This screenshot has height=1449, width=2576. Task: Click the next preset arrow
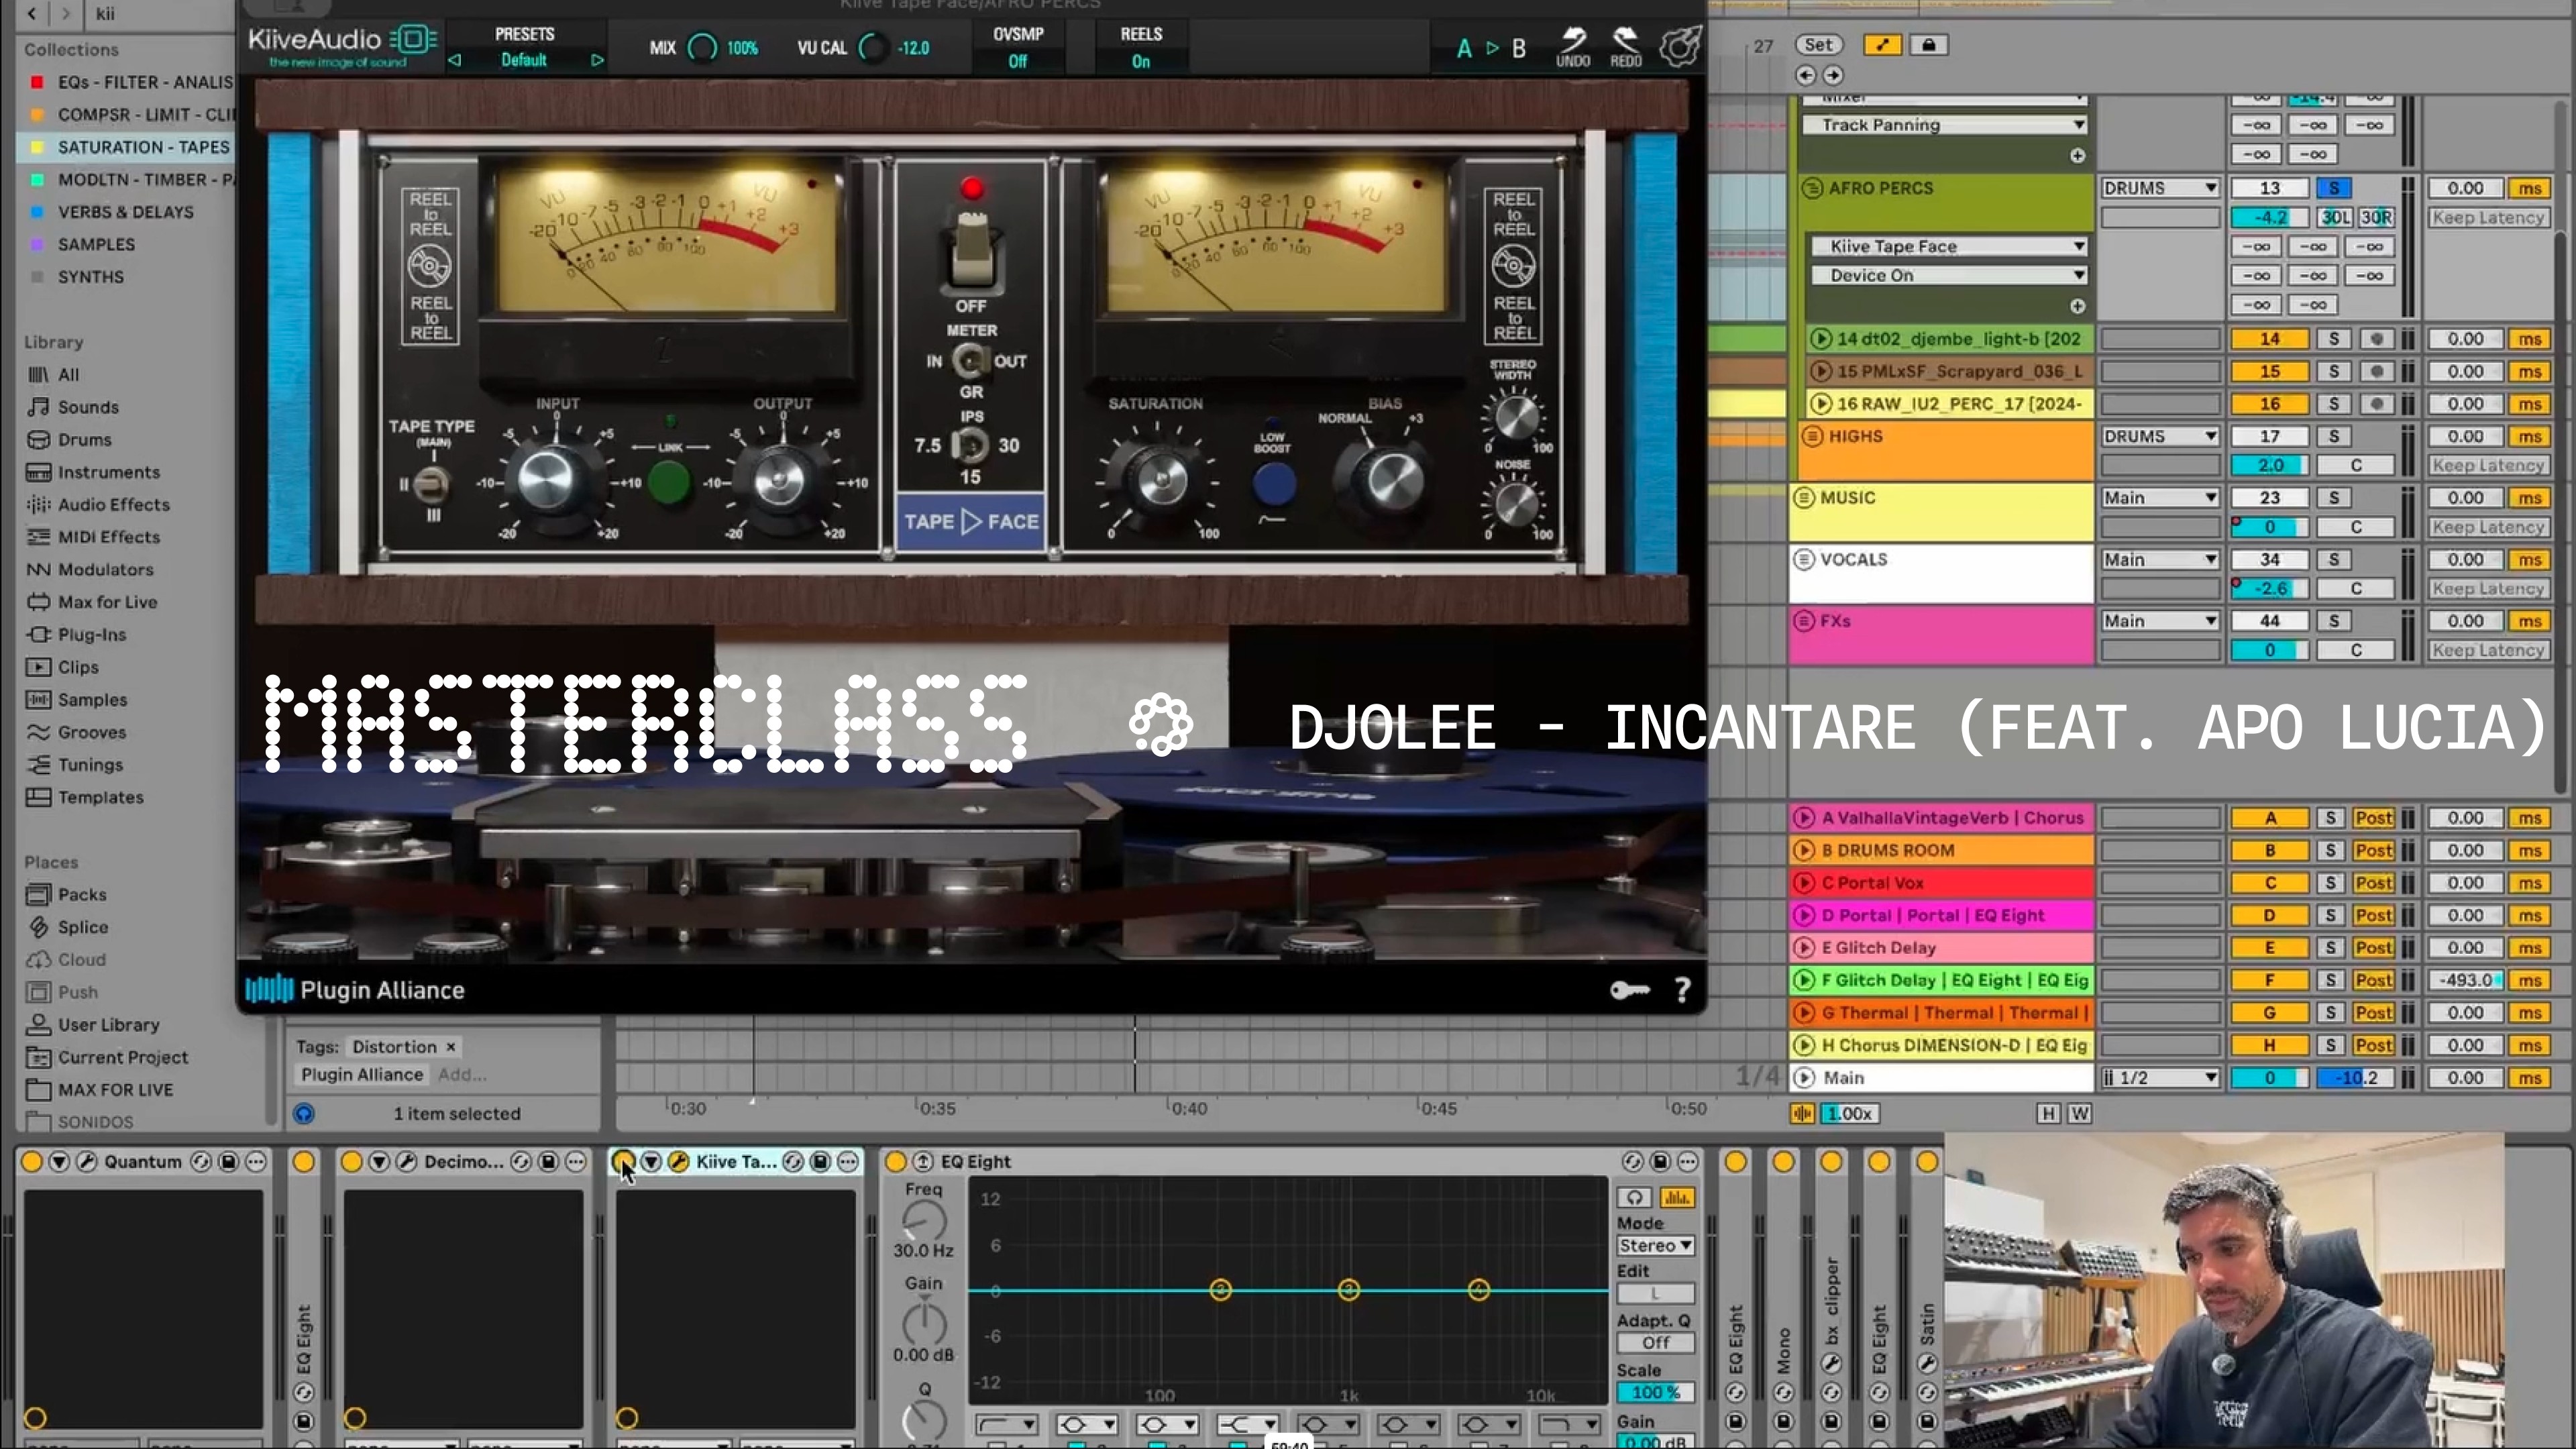click(x=597, y=60)
